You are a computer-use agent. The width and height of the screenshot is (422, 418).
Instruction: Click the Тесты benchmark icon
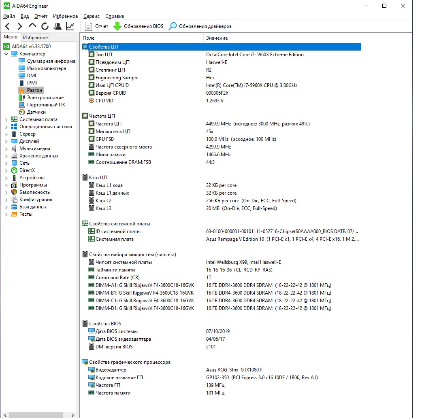pos(14,214)
